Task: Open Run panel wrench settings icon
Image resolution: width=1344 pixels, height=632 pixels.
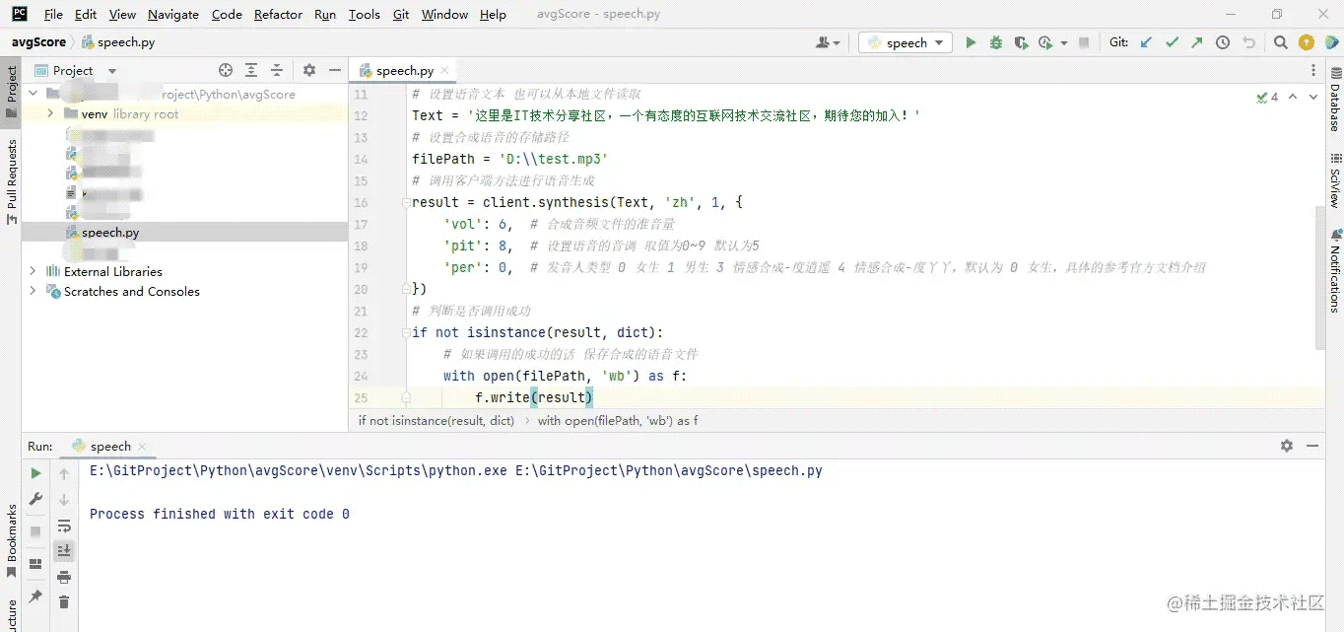Action: [36, 500]
